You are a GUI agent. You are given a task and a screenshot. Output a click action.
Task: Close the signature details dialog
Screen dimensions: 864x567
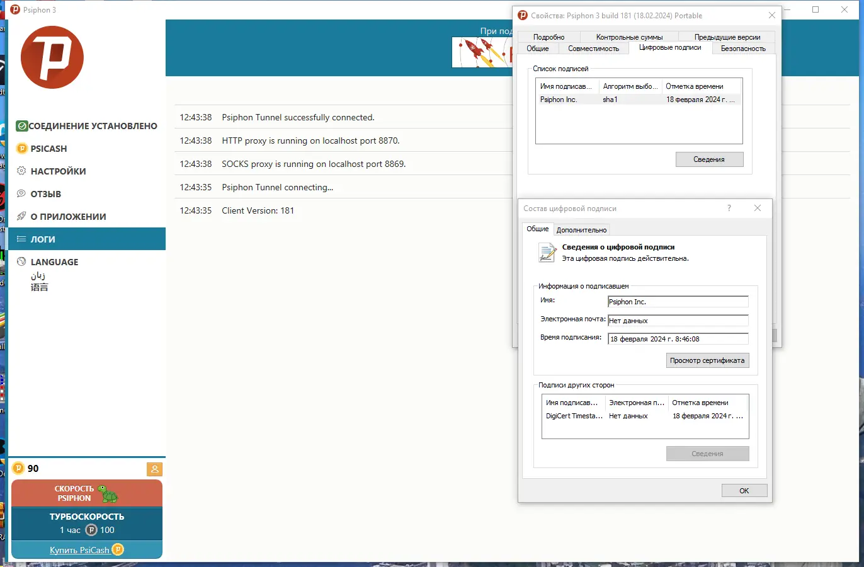[x=758, y=208]
